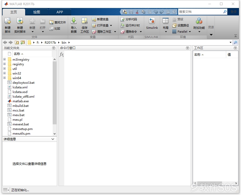Click the Value (值) column header in Workspace
The width and height of the screenshot is (241, 195).
click(x=232, y=54)
